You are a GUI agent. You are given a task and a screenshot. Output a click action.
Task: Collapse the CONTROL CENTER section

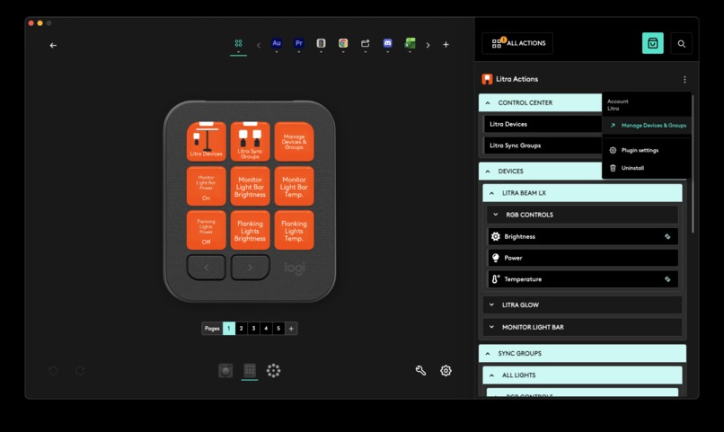540,102
